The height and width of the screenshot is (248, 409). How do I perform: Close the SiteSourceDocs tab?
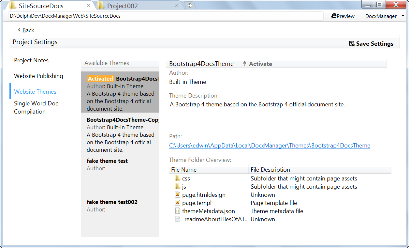[89, 6]
